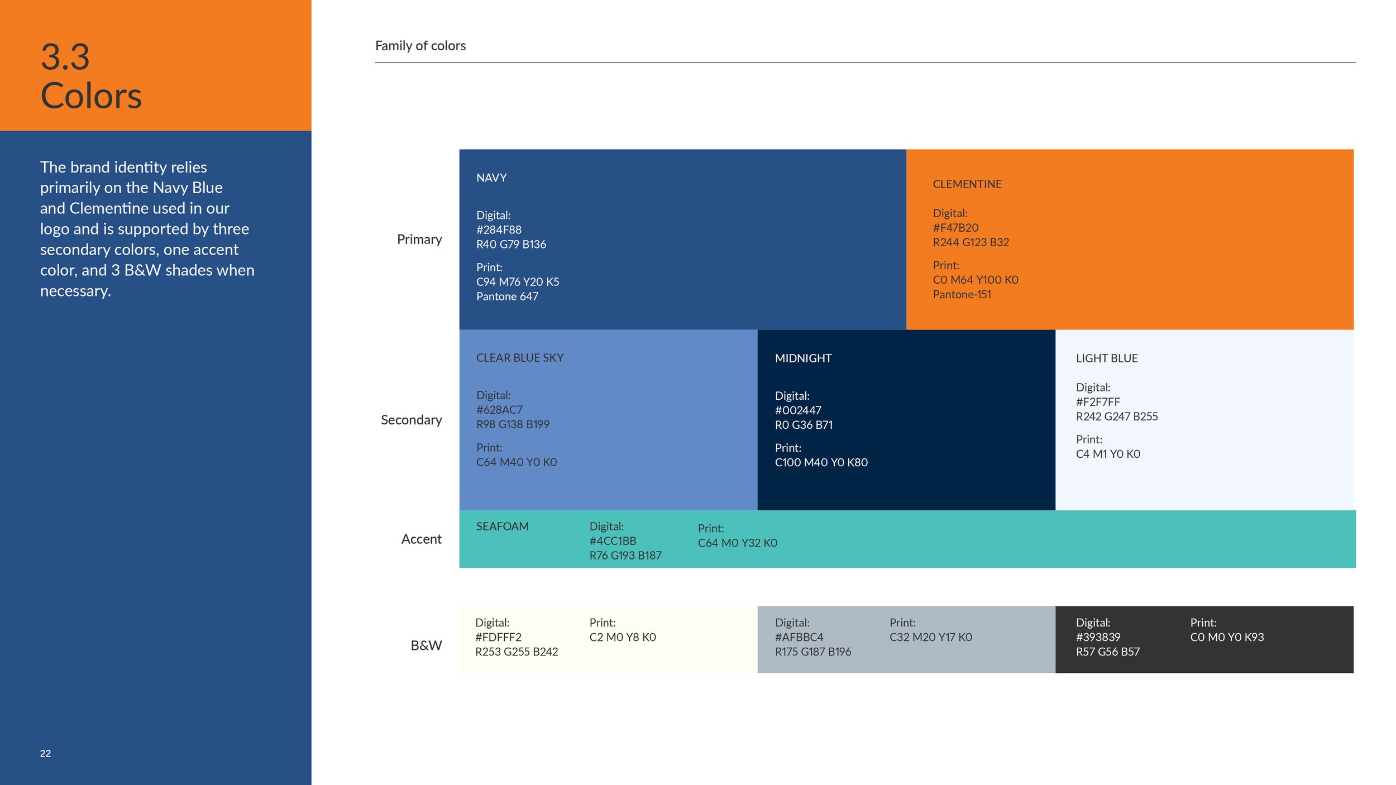Click the NAVY swatch name label
Viewport: 1396px width, 785px height.
(x=491, y=178)
